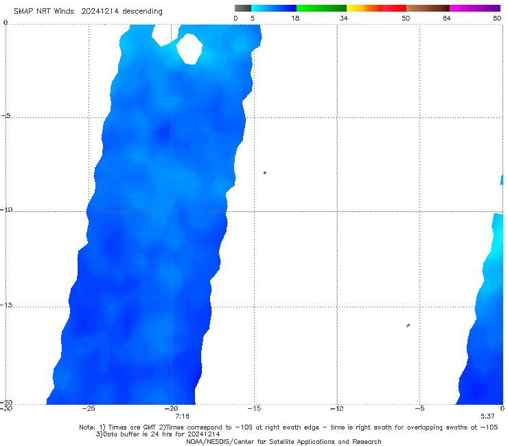
Task: Click the color bar label '50'
Action: tap(406, 18)
